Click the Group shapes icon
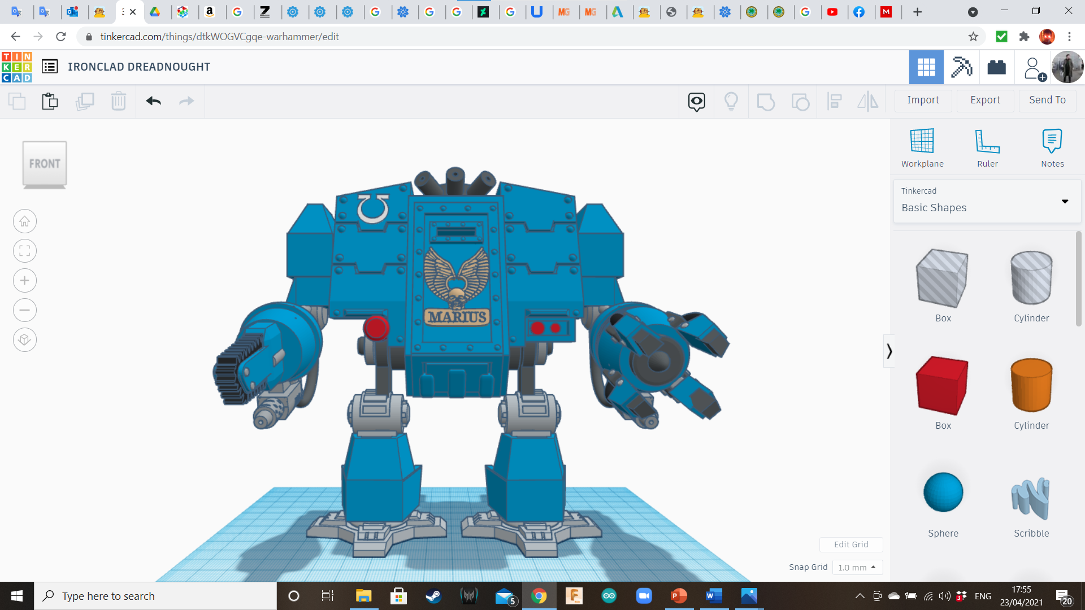This screenshot has height=610, width=1085. point(766,102)
